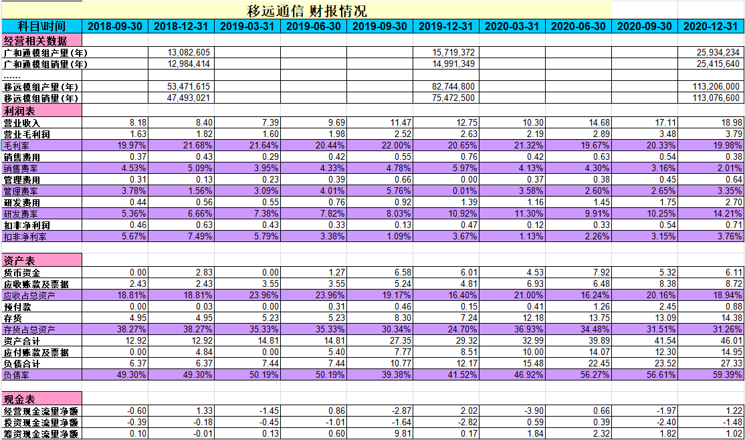Image resolution: width=745 pixels, height=440 pixels.
Task: Select the 移远模组销量(年) row label
Action: click(41, 98)
